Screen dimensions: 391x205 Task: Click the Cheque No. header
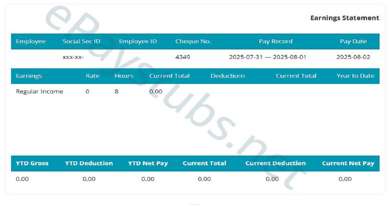pyautogui.click(x=193, y=41)
